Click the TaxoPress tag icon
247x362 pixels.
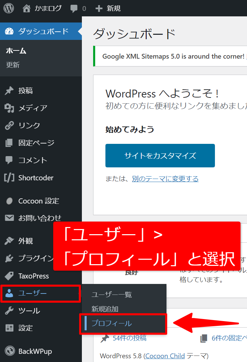9,276
